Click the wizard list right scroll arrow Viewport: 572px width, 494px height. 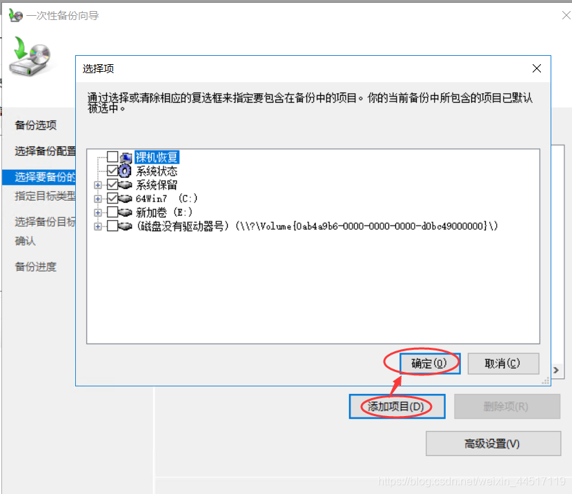tap(556, 370)
